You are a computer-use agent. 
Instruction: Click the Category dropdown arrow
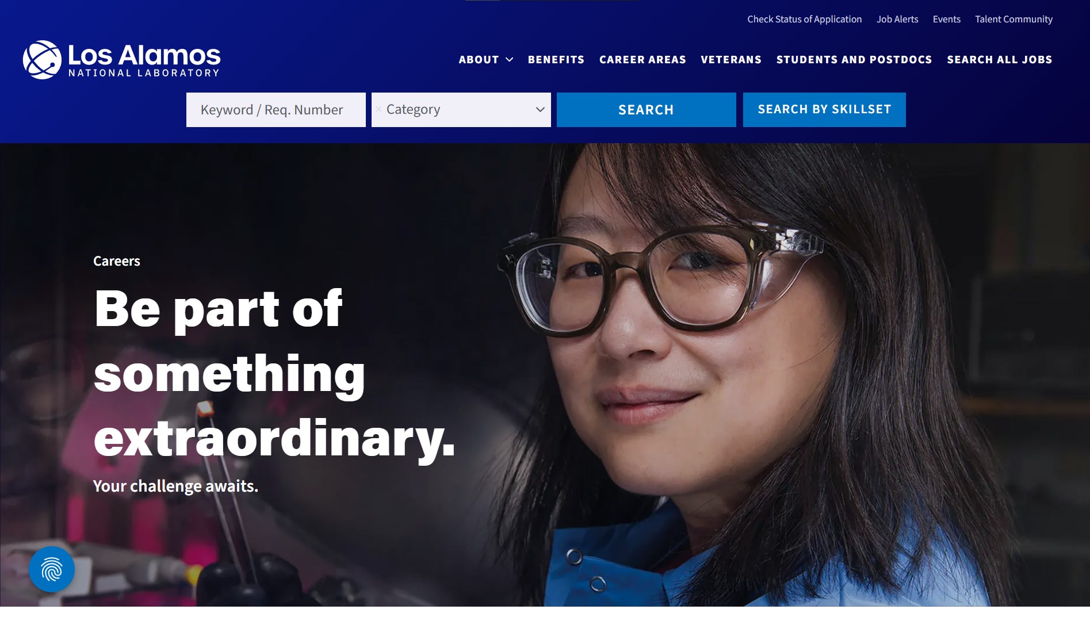click(x=540, y=109)
